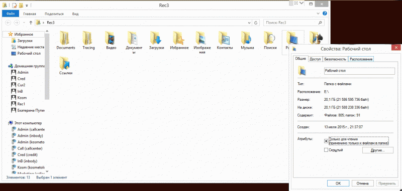Viewport: 402px width, 191px height.
Task: Click the Другие... attributes button
Action: click(x=378, y=150)
